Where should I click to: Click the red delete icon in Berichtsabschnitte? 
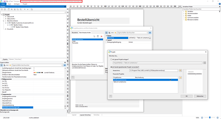point(102,36)
